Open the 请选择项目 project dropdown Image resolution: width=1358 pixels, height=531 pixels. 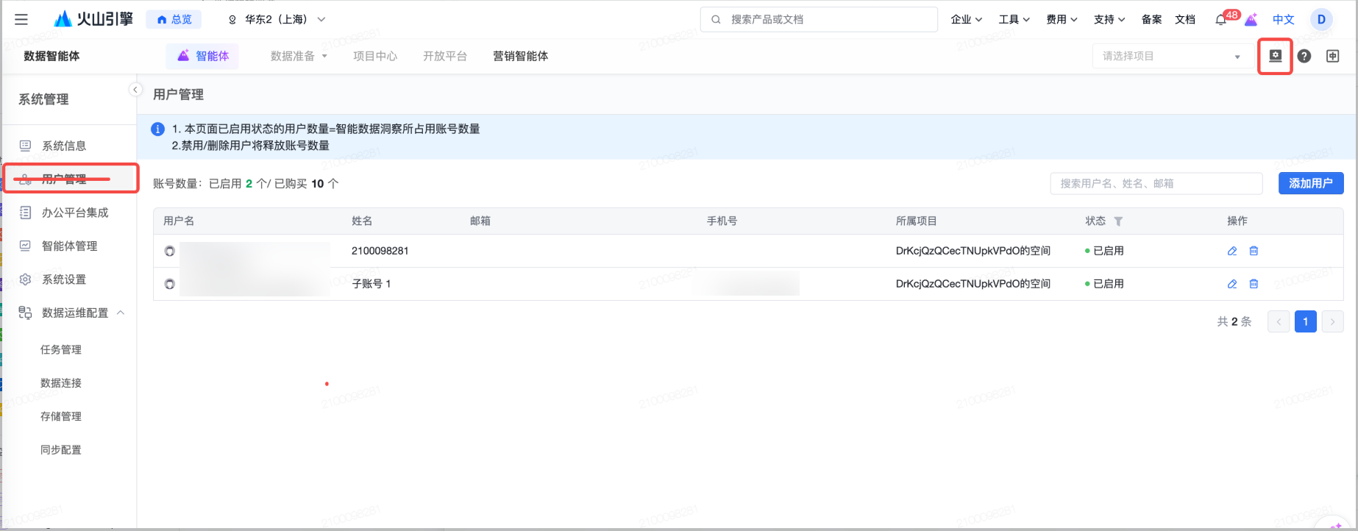[1173, 56]
